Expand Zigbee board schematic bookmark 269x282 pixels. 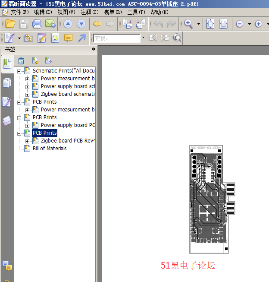pyautogui.click(x=27, y=95)
